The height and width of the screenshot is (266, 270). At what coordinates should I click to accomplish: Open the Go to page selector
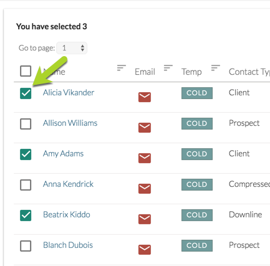click(72, 48)
